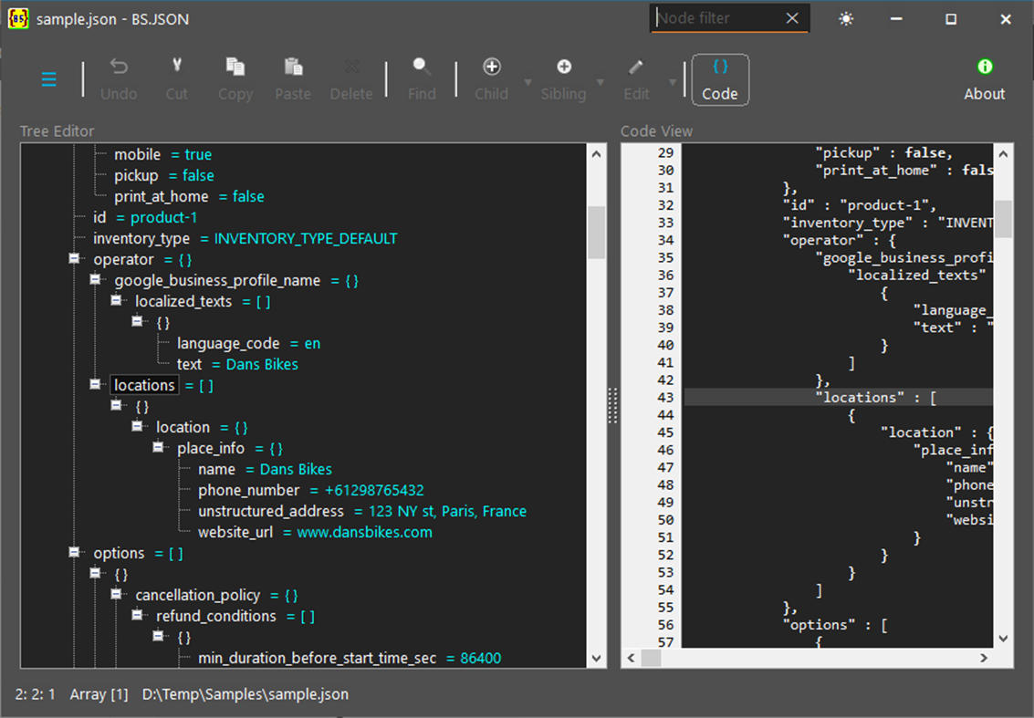This screenshot has width=1034, height=718.
Task: Select the name = Dans Bikes row
Action: [265, 470]
